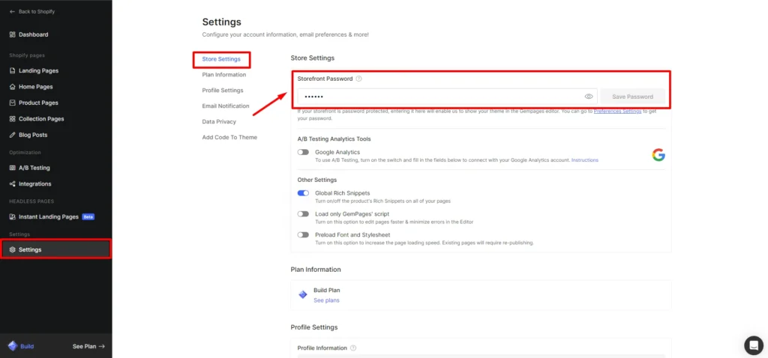Select the Store Settings tab
The image size is (768, 358).
221,59
